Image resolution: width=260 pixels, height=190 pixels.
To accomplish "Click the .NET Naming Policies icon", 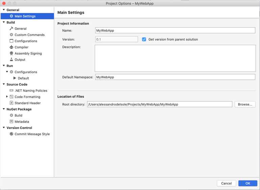I will pyautogui.click(x=11, y=91).
